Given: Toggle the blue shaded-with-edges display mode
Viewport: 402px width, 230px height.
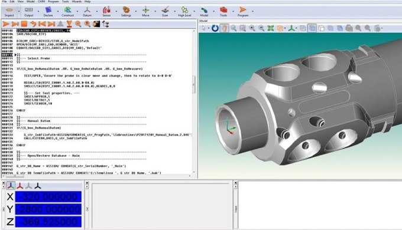Looking at the screenshot, I should (340, 28).
